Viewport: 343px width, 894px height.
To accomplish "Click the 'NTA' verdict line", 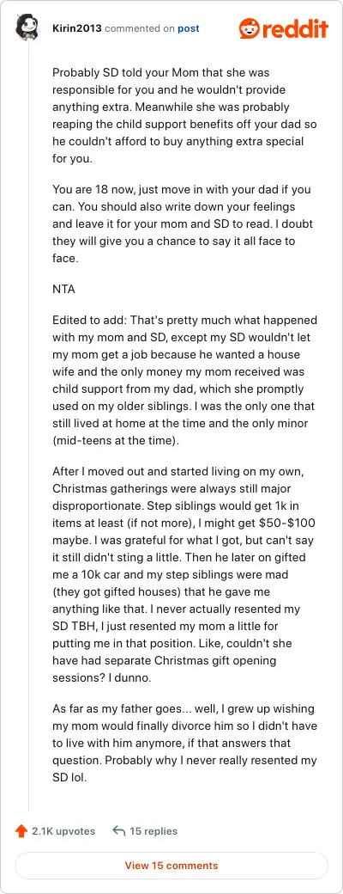I will click(63, 289).
